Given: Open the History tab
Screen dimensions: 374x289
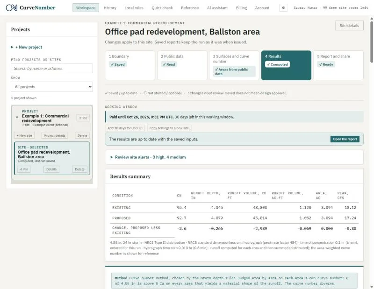Looking at the screenshot, I should click(110, 7).
